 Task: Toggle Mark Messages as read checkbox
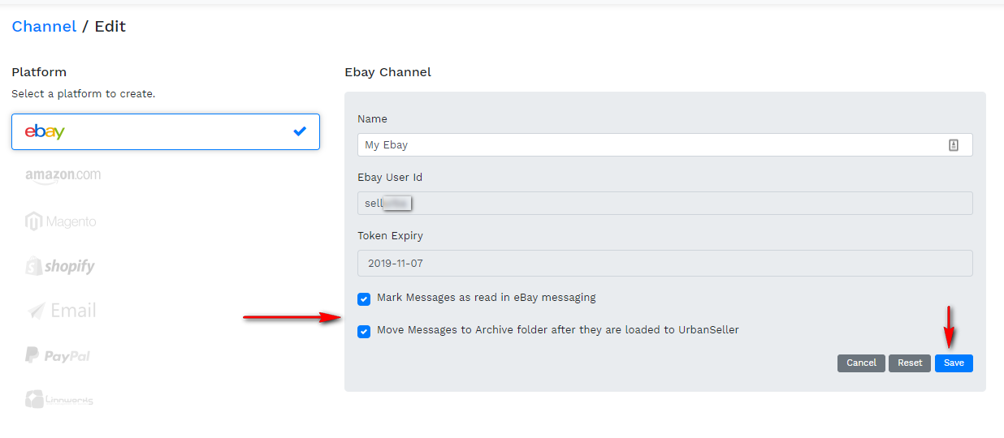coord(364,299)
